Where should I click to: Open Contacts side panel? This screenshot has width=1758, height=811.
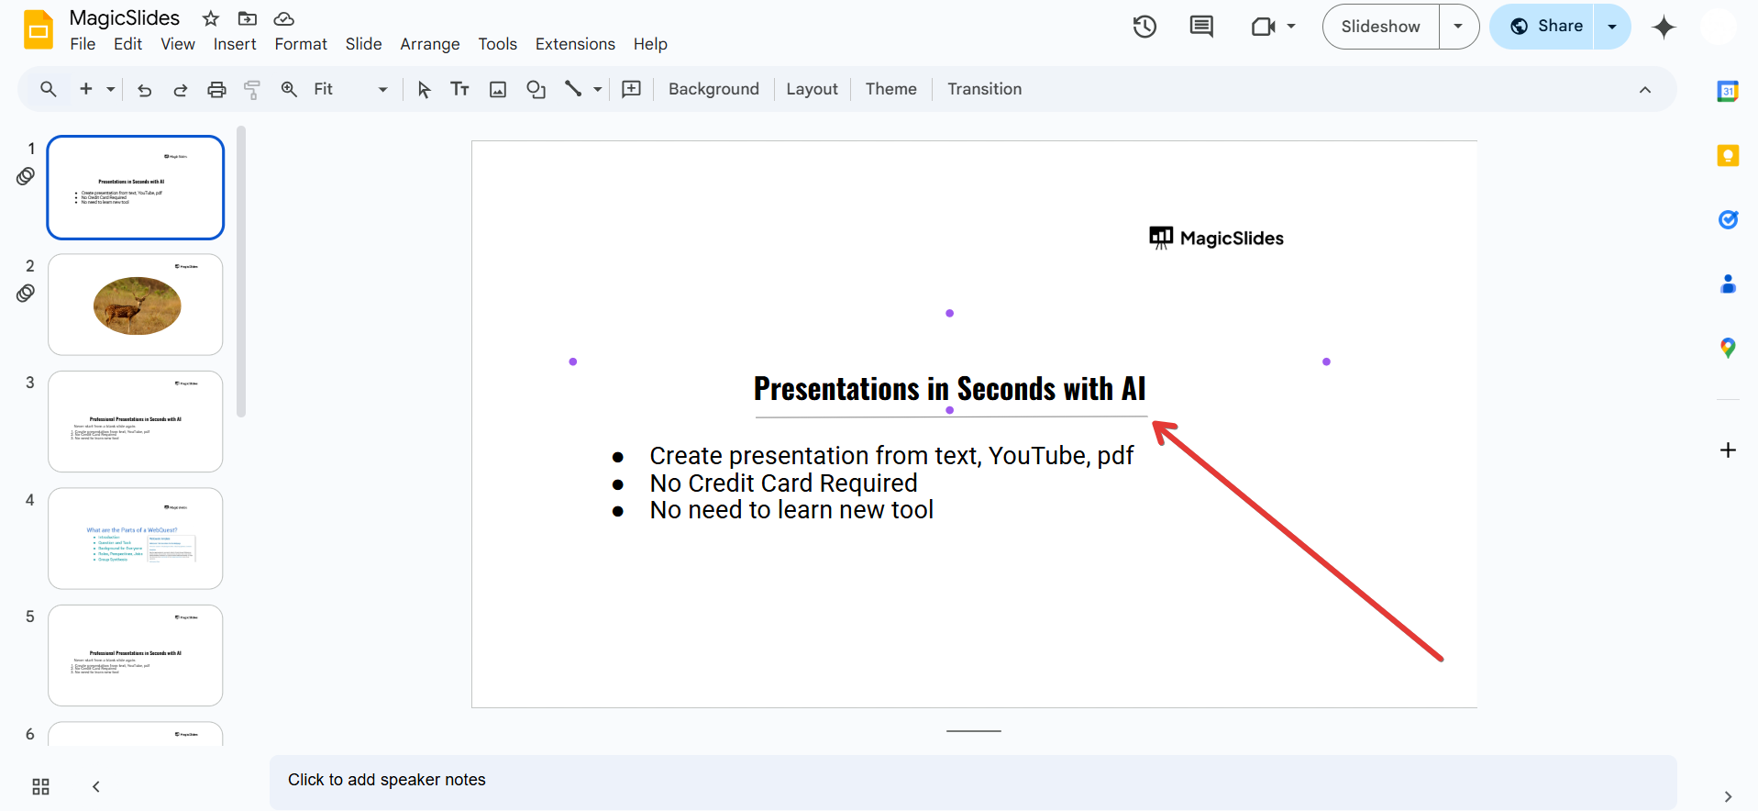coord(1728,284)
